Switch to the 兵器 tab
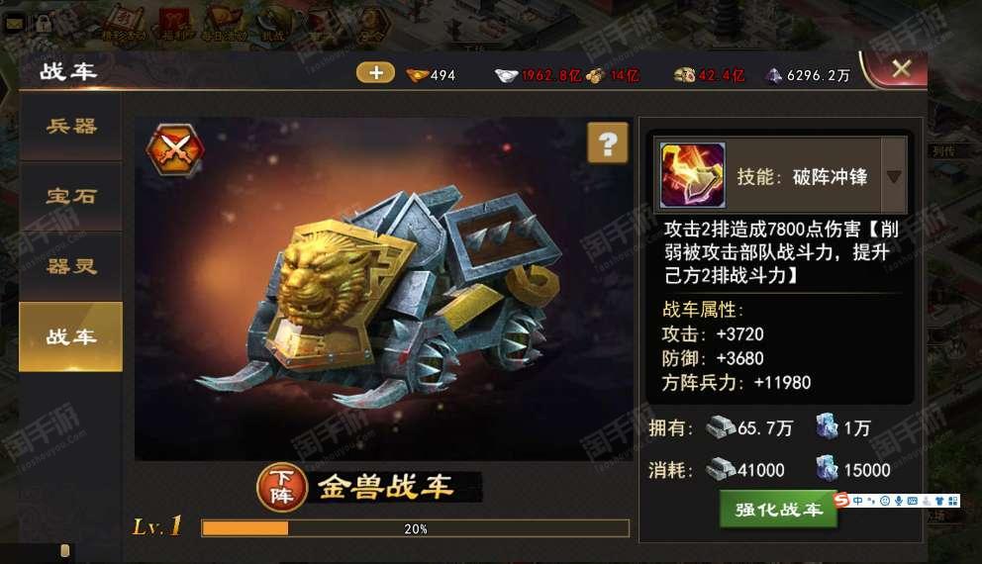 pyautogui.click(x=70, y=127)
